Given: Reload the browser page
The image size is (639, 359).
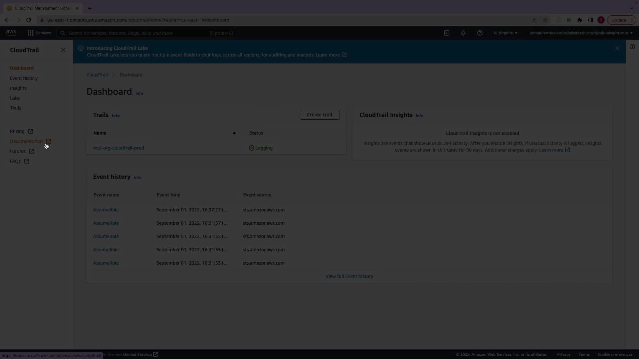Looking at the screenshot, I should 29,20.
